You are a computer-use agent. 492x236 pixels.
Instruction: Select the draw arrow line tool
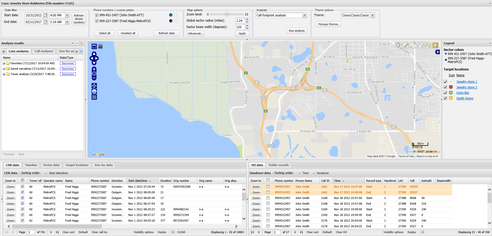(413, 45)
